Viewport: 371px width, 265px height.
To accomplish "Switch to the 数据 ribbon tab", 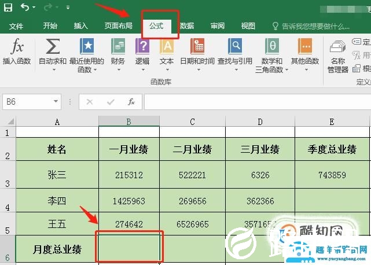I will point(187,25).
